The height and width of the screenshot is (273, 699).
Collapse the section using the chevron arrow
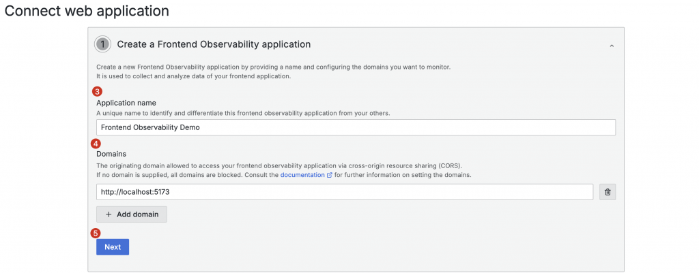(x=612, y=46)
